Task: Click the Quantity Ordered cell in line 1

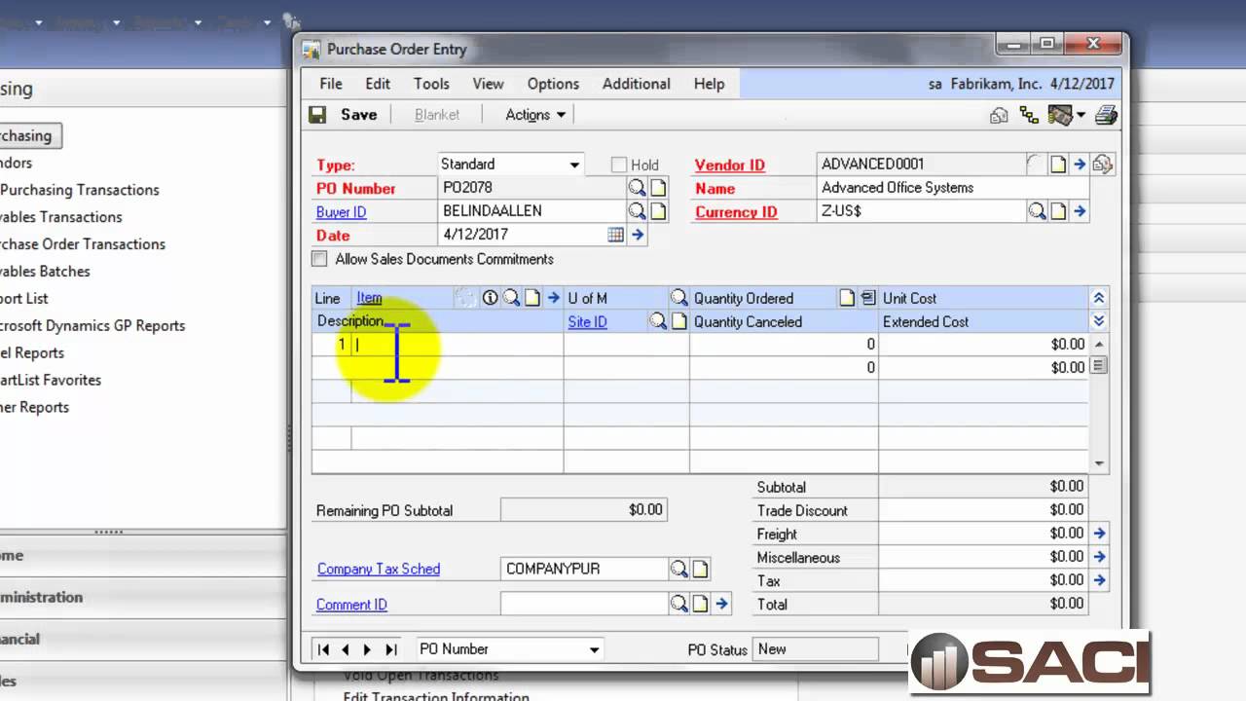Action: [784, 344]
